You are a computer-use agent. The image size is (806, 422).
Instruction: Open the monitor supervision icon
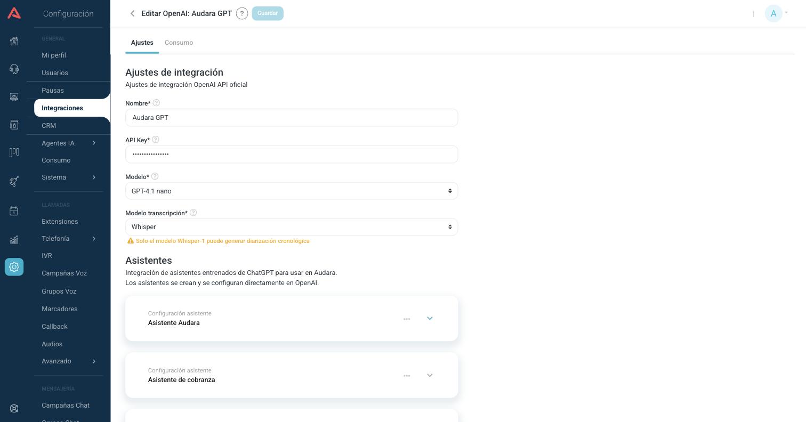(14, 97)
